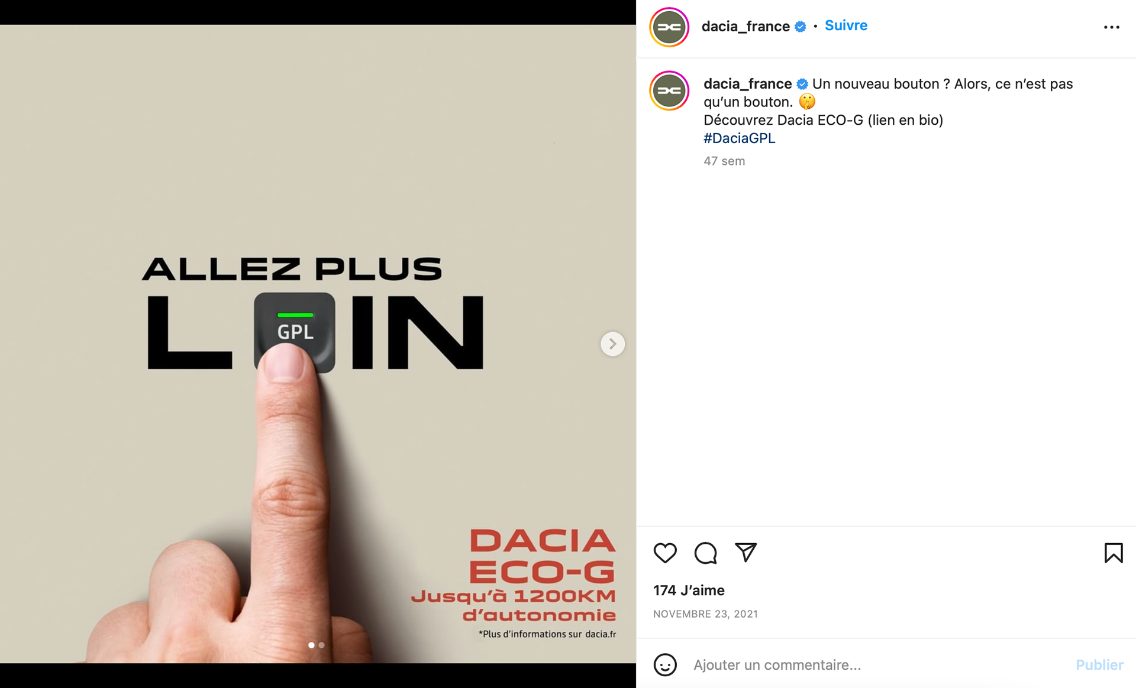Open the three-dot more options menu
This screenshot has width=1136, height=688.
pos(1111,27)
